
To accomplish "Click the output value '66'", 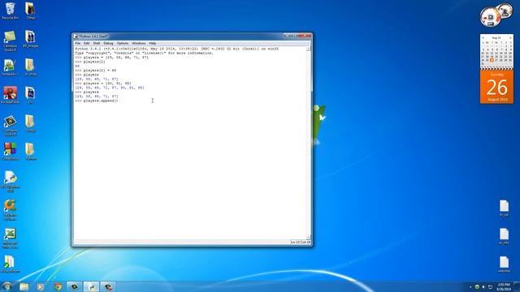I will point(77,67).
